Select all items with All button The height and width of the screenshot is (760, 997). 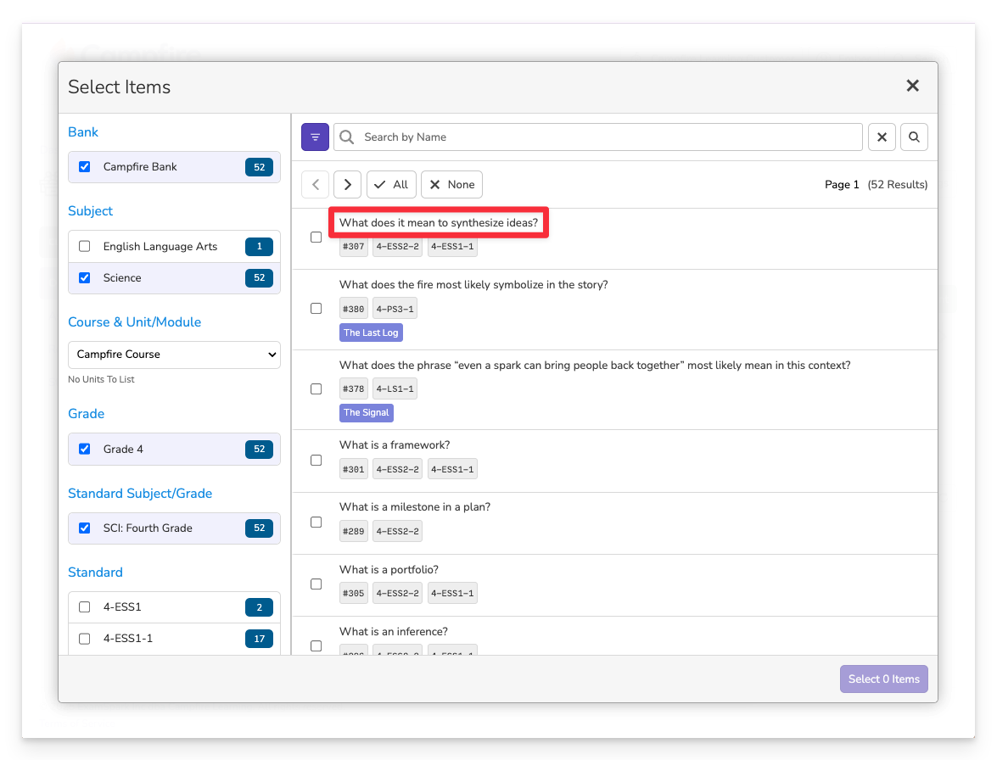click(391, 185)
